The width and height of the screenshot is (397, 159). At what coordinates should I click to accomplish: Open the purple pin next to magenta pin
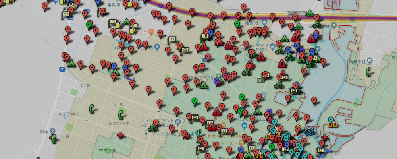click(216, 81)
